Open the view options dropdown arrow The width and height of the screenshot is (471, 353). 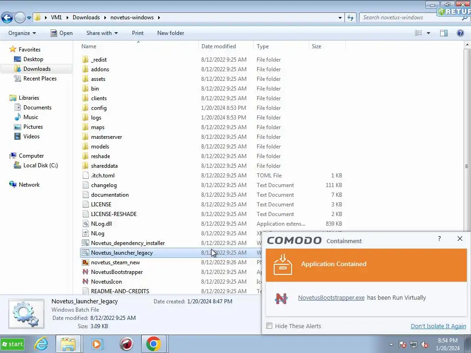[x=428, y=33]
